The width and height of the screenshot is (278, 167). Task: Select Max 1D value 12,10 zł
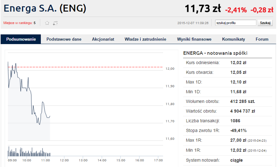[x=238, y=82]
